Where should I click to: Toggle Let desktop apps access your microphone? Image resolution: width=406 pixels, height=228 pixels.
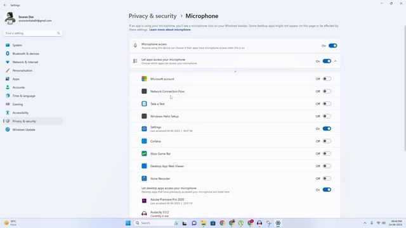327,190
